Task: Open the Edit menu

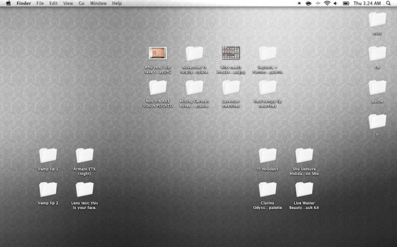Action: pyautogui.click(x=53, y=3)
